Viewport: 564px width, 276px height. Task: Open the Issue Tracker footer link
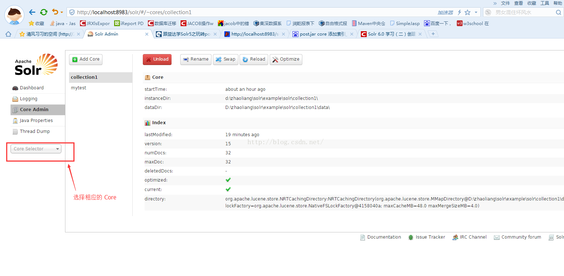pyautogui.click(x=427, y=237)
